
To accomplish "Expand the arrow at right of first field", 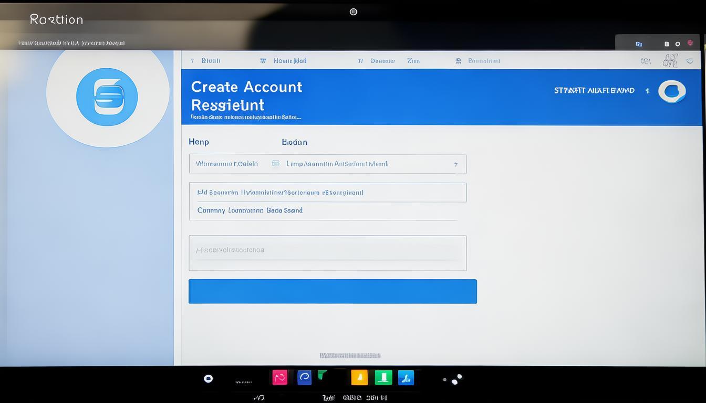I will pyautogui.click(x=455, y=164).
